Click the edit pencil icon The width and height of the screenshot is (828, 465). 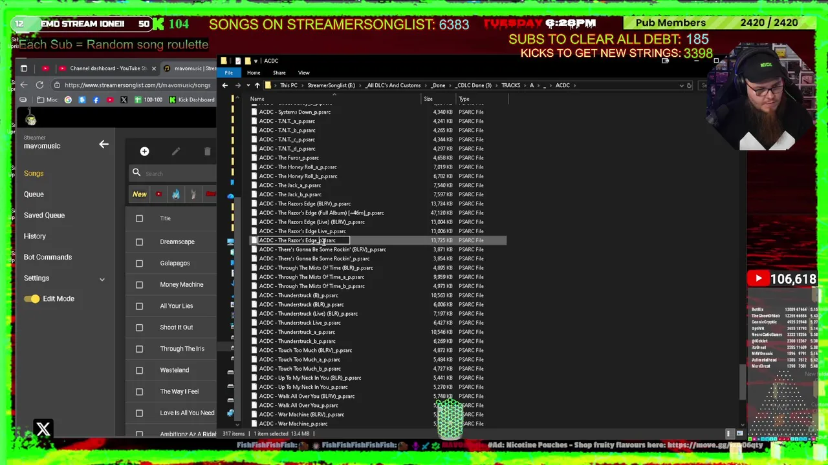(176, 151)
